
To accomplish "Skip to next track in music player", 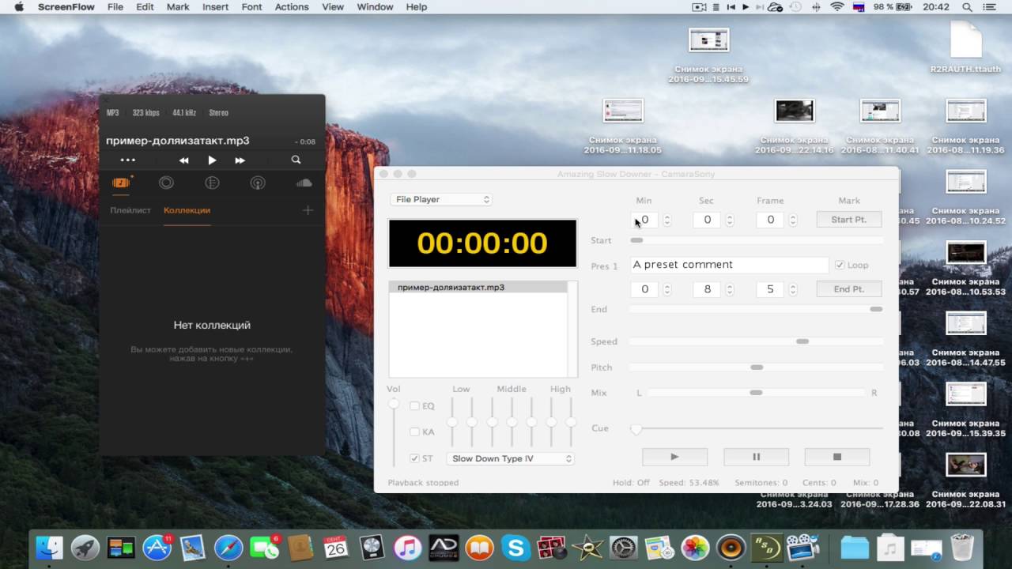I will click(x=240, y=160).
